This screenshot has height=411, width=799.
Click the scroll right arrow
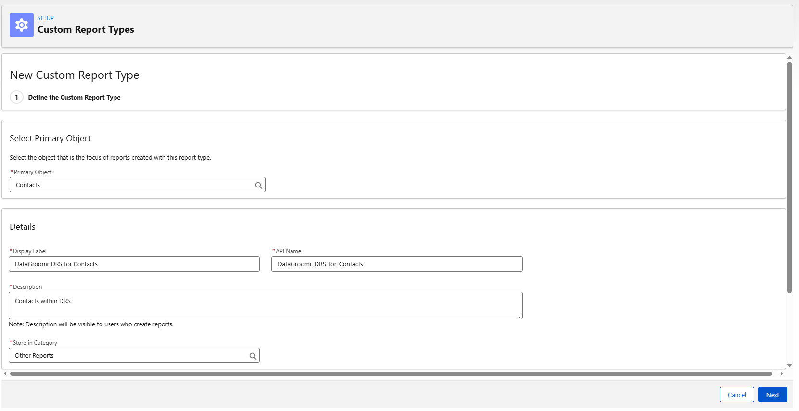coord(782,374)
